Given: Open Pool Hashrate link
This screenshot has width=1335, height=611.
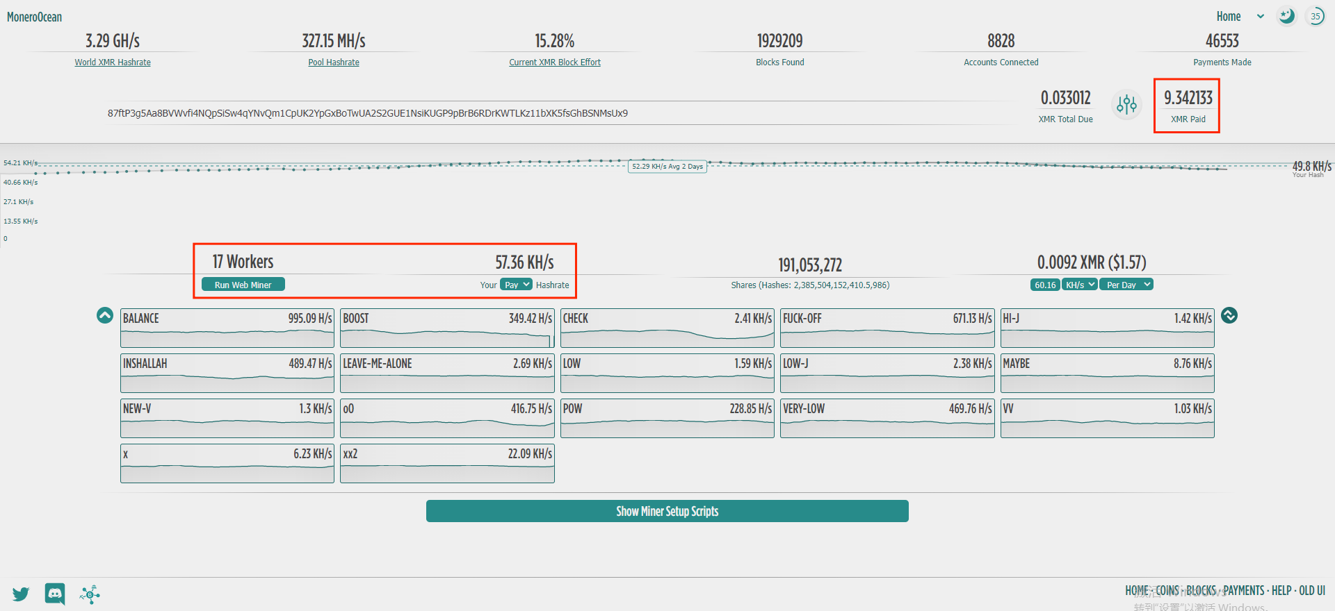Looking at the screenshot, I should (334, 62).
